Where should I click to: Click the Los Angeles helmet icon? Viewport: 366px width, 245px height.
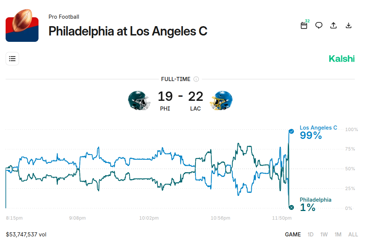[221, 100]
